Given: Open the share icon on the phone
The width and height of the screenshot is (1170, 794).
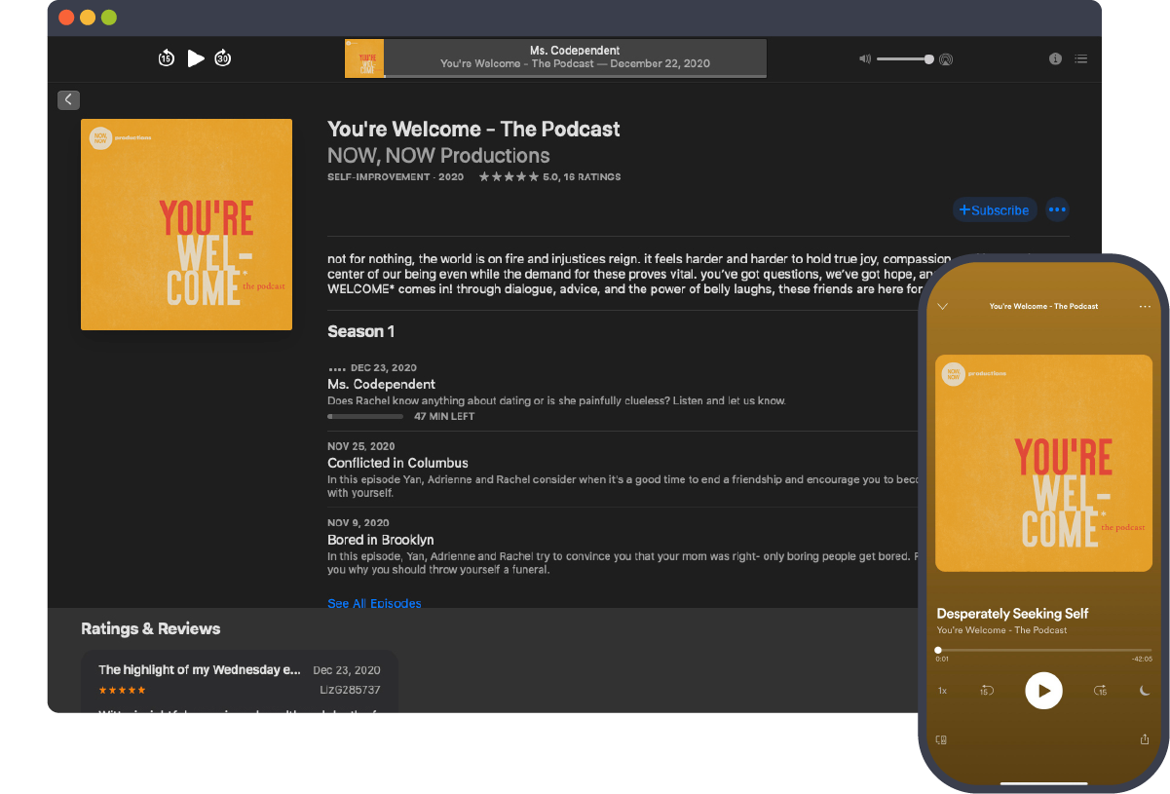Looking at the screenshot, I should 1143,738.
